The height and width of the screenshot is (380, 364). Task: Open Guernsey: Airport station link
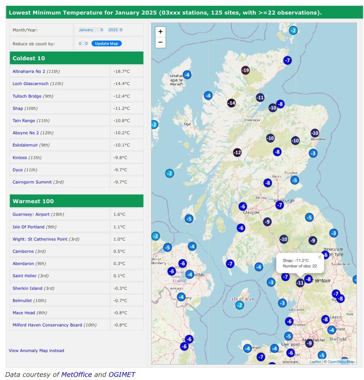(x=31, y=214)
